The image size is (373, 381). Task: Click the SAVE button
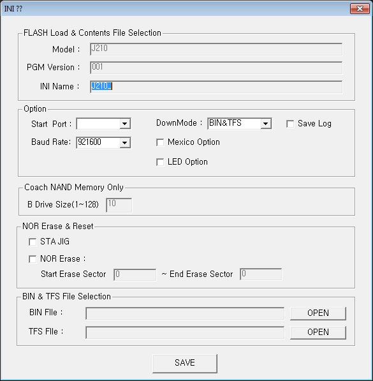click(185, 363)
